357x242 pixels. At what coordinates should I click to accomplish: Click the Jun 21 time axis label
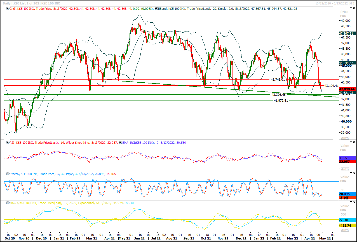pos(139,239)
